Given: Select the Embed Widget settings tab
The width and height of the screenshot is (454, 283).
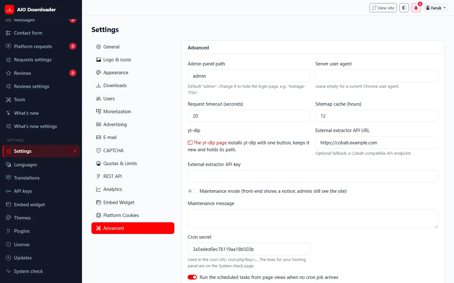Looking at the screenshot, I should [133, 202].
